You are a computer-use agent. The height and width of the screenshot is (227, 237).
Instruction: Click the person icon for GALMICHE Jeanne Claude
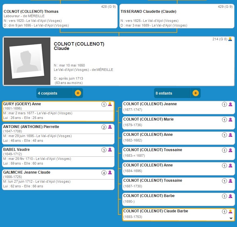click(110, 173)
